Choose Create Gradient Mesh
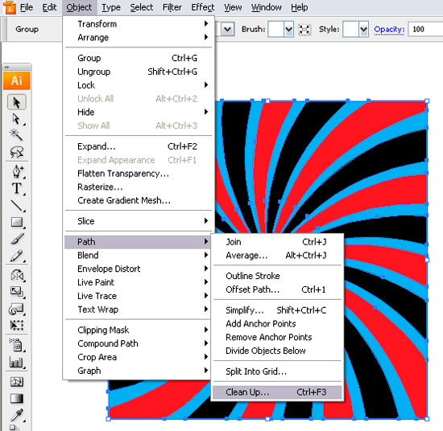Viewport: 443px width, 431px height. point(139,200)
